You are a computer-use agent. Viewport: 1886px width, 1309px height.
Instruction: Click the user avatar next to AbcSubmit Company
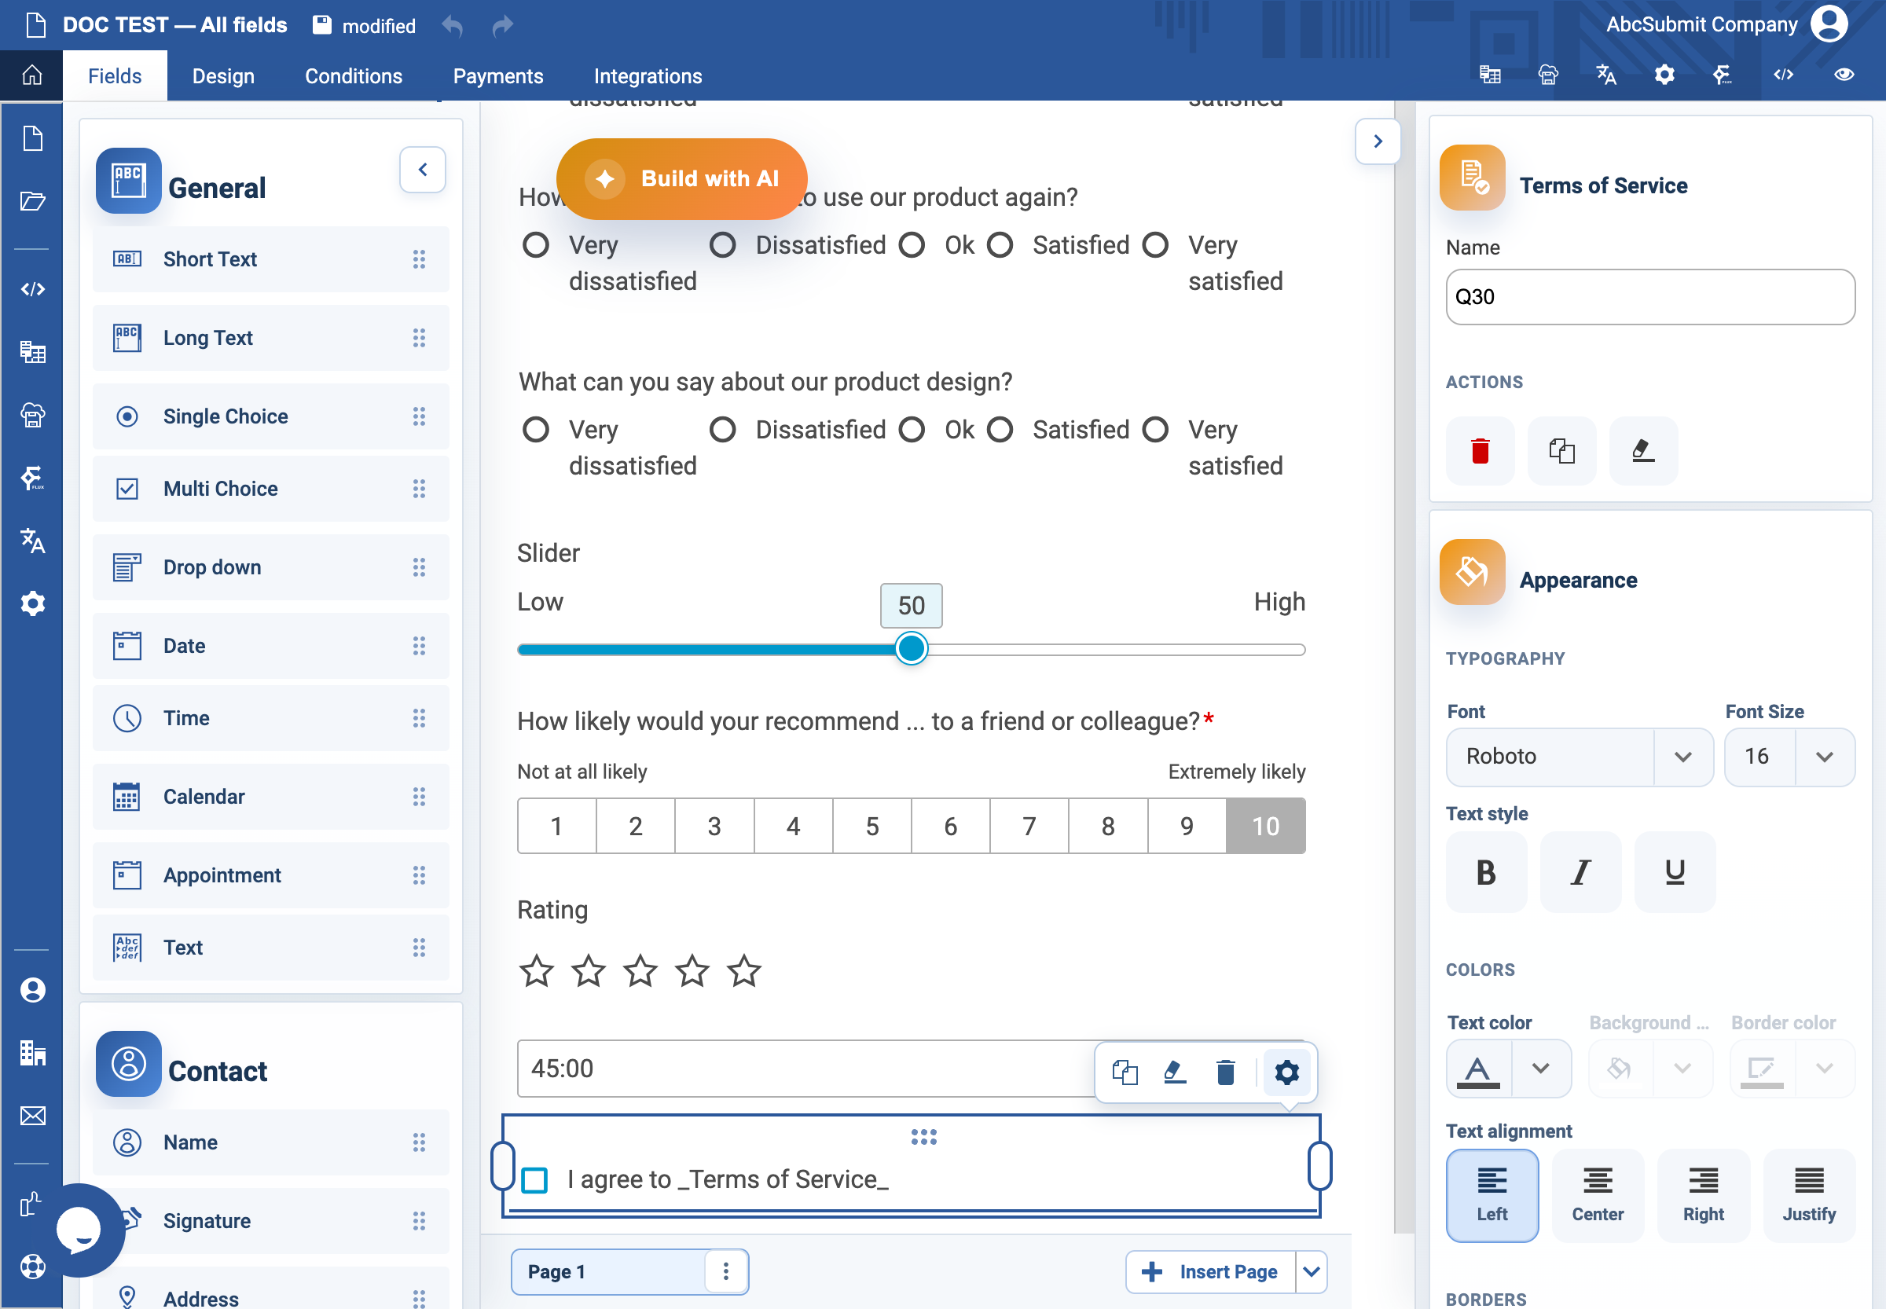[x=1829, y=24]
